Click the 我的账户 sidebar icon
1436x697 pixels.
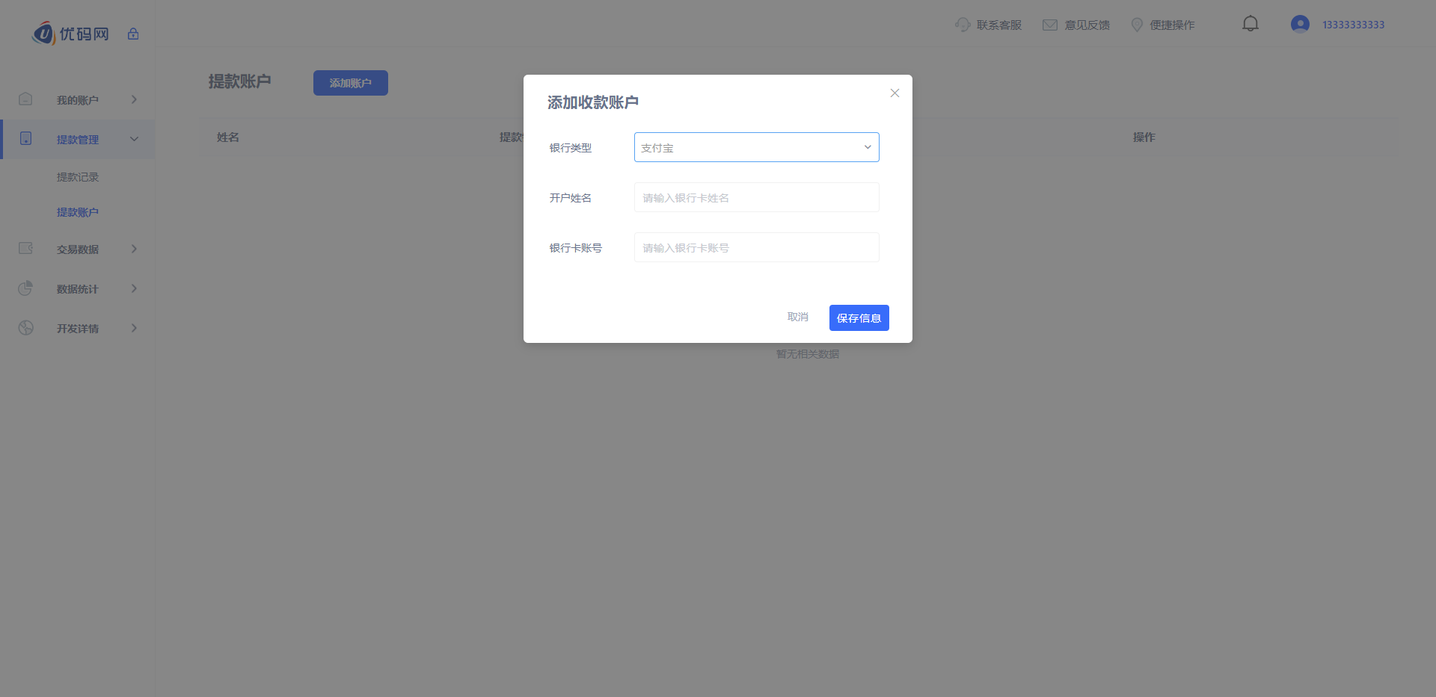(x=25, y=99)
